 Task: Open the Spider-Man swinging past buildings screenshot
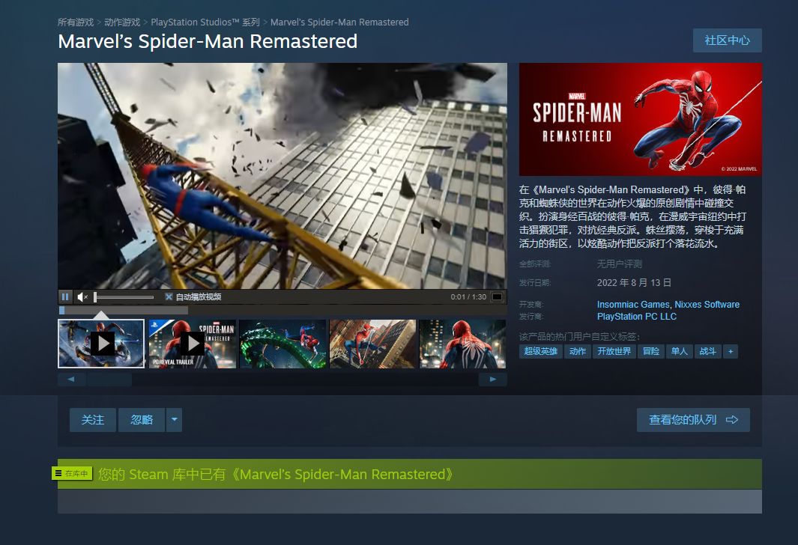tap(372, 344)
